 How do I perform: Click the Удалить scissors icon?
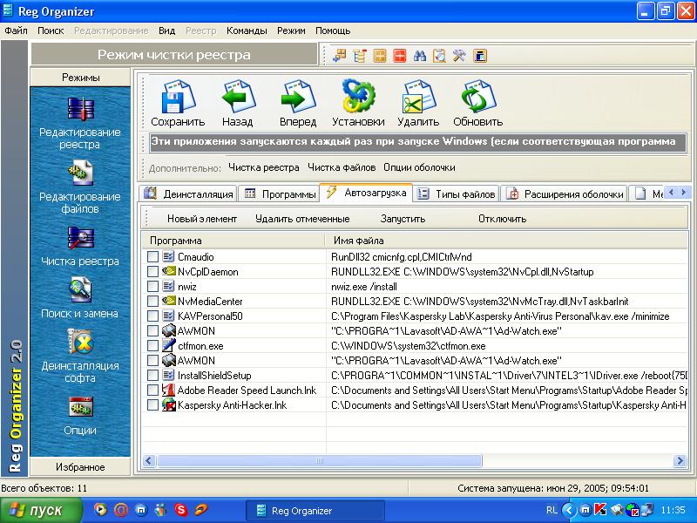[x=418, y=97]
